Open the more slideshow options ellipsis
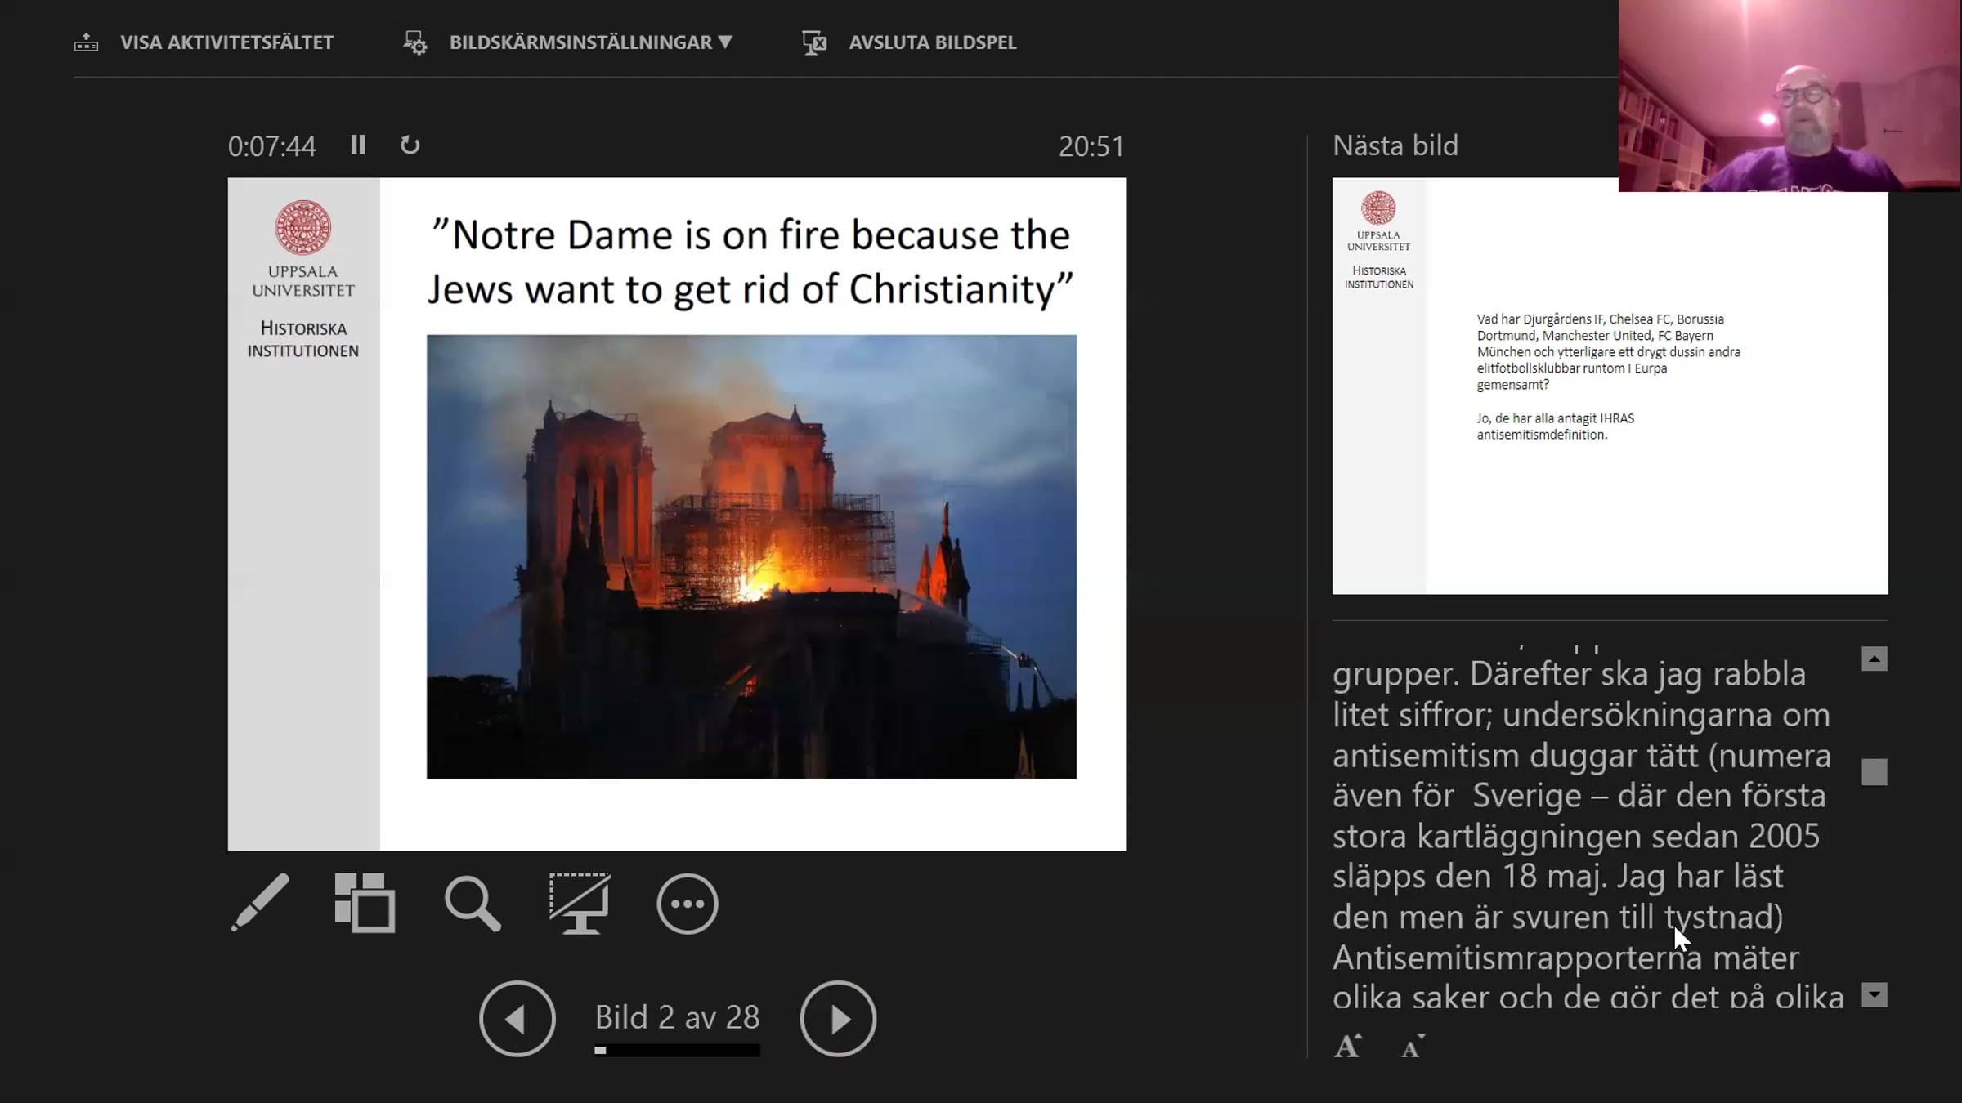 tap(687, 903)
